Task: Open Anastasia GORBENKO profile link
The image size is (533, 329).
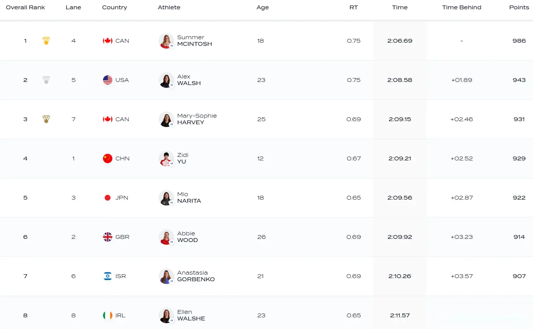Action: click(x=196, y=276)
